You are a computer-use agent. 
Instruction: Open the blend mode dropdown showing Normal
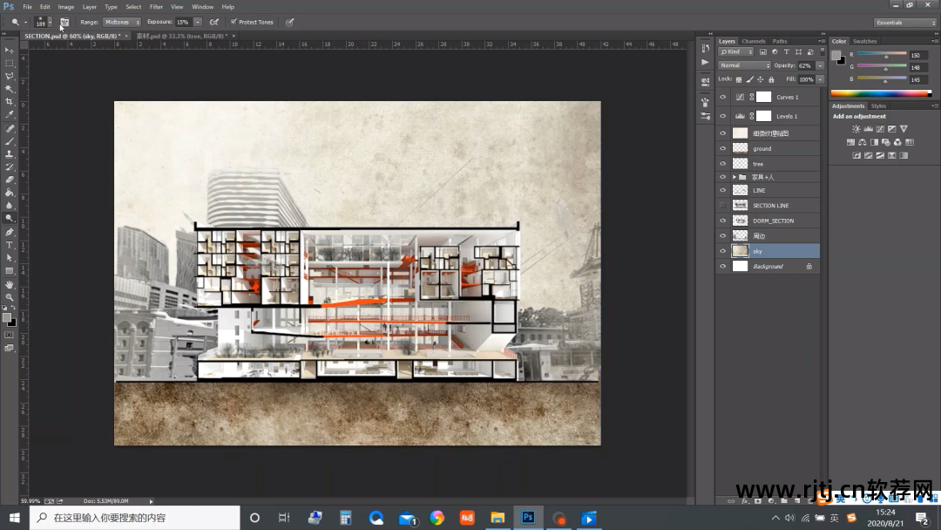coord(744,65)
